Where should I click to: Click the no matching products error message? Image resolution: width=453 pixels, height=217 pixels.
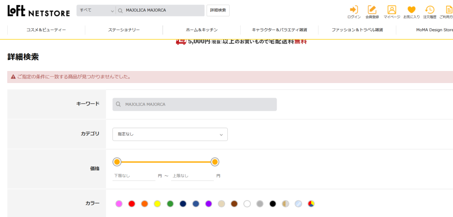pyautogui.click(x=74, y=77)
